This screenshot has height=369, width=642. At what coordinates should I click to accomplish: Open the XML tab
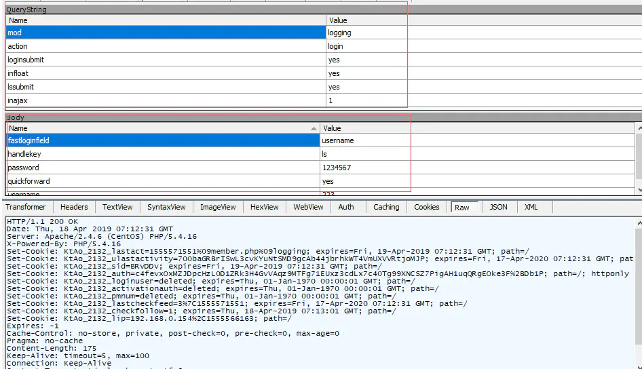coord(531,207)
